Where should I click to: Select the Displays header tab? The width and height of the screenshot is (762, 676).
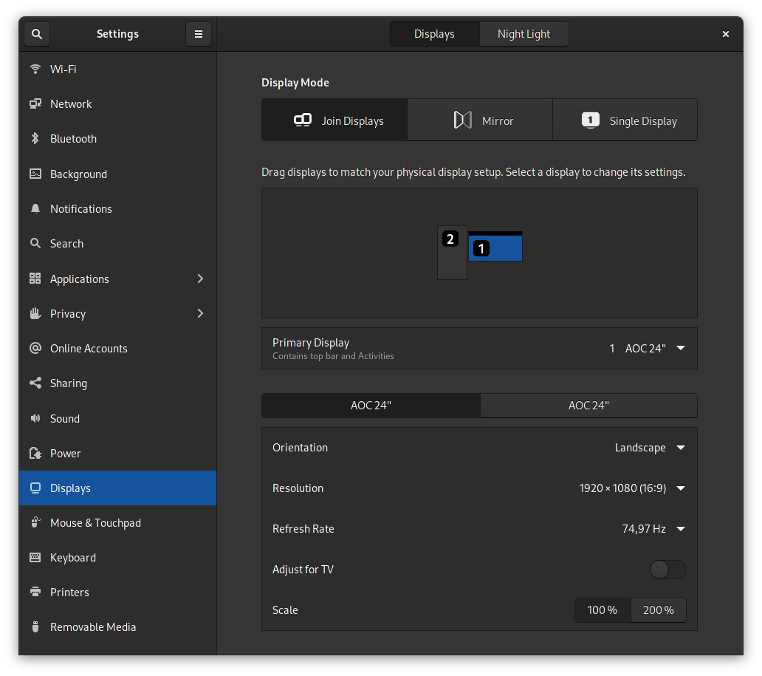(x=434, y=34)
